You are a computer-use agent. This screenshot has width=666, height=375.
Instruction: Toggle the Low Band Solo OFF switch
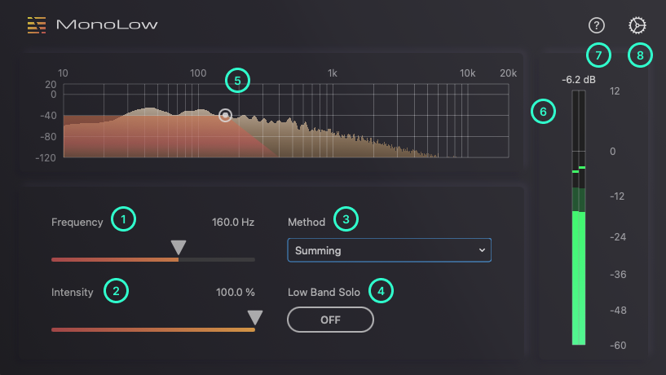pyautogui.click(x=330, y=320)
